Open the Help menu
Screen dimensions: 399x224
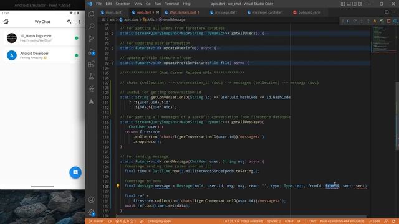click(x=186, y=4)
